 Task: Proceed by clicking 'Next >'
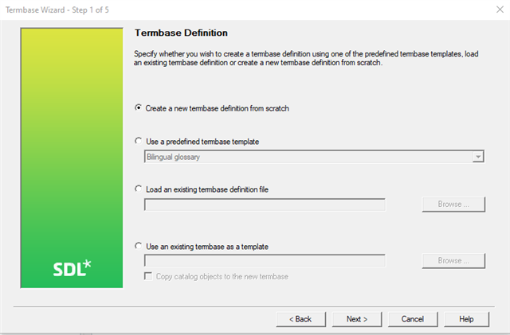point(356,319)
